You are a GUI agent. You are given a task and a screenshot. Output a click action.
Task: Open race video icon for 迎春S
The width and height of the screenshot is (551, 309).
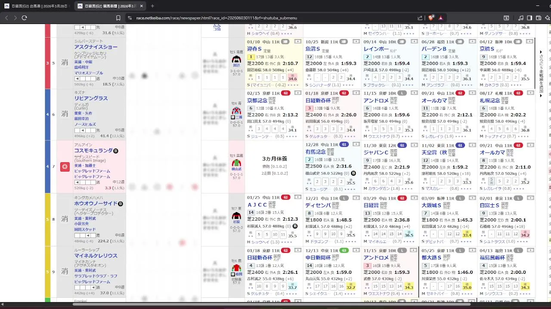(x=297, y=42)
